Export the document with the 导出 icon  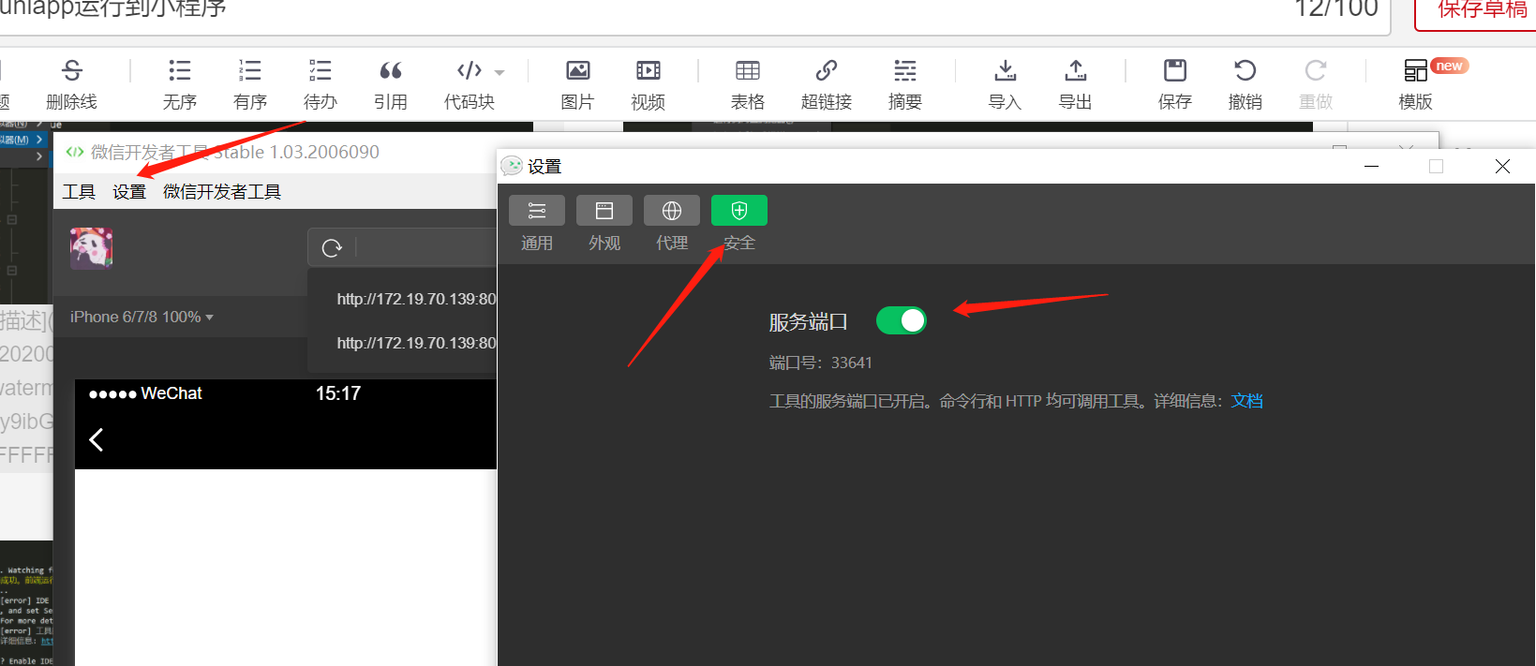coord(1076,71)
